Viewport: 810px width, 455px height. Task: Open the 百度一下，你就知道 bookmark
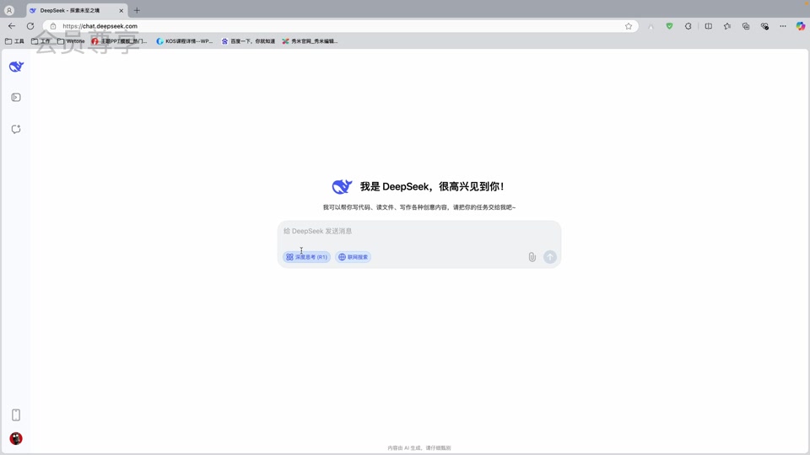point(248,41)
